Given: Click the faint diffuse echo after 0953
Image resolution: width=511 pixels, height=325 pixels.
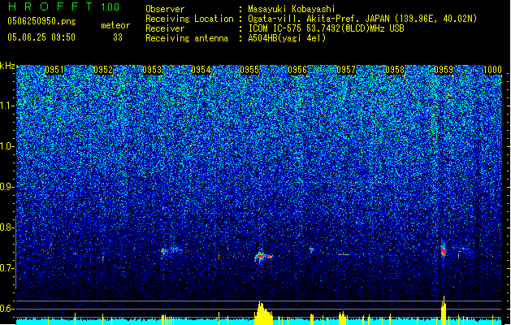Looking at the screenshot, I should click(171, 251).
